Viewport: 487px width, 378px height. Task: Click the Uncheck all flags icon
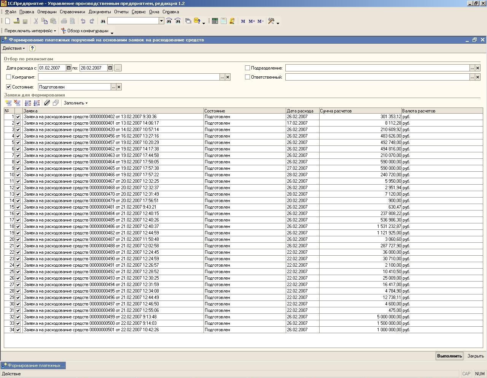[x=56, y=103]
